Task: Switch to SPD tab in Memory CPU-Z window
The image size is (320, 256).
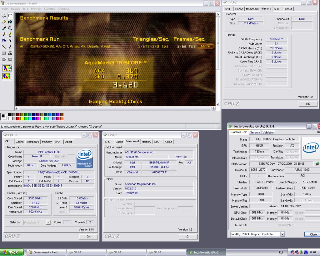Action: (277, 9)
